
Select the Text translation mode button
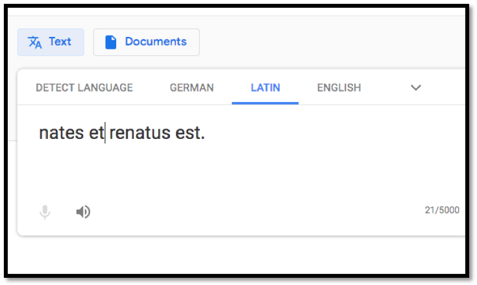point(51,42)
